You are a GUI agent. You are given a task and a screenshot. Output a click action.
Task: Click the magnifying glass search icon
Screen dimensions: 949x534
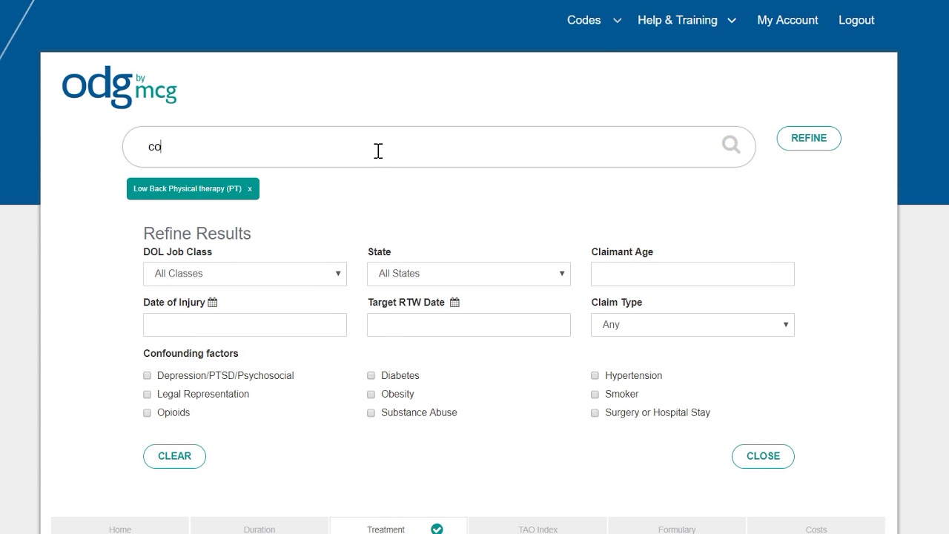tap(730, 145)
